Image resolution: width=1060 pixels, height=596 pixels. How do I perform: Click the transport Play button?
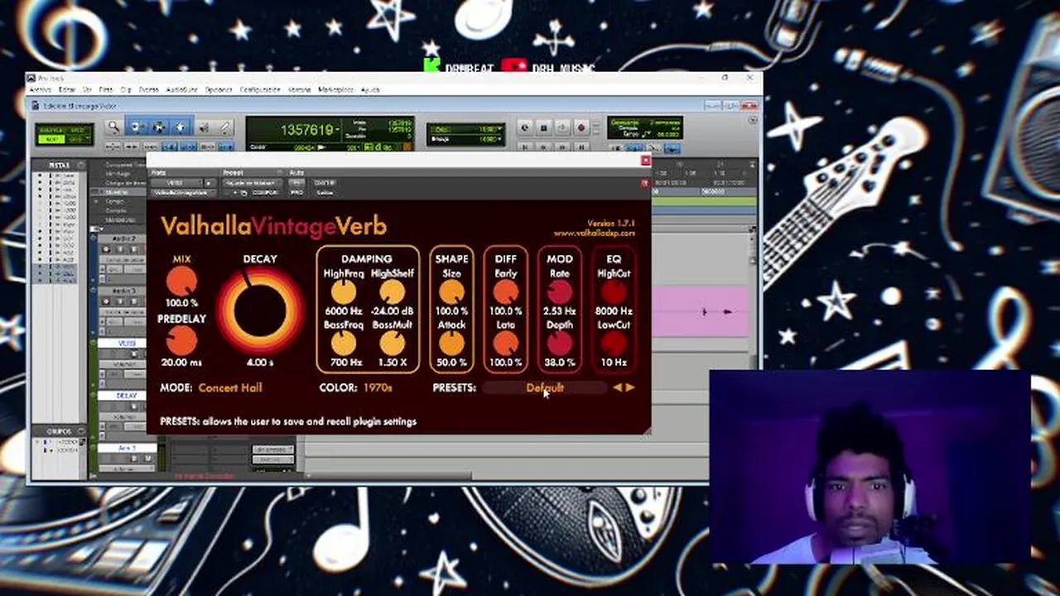pyautogui.click(x=563, y=127)
